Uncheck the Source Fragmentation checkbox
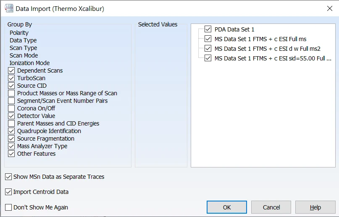 [11, 139]
